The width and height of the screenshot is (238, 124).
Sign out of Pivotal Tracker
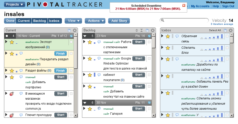(x=228, y=6)
